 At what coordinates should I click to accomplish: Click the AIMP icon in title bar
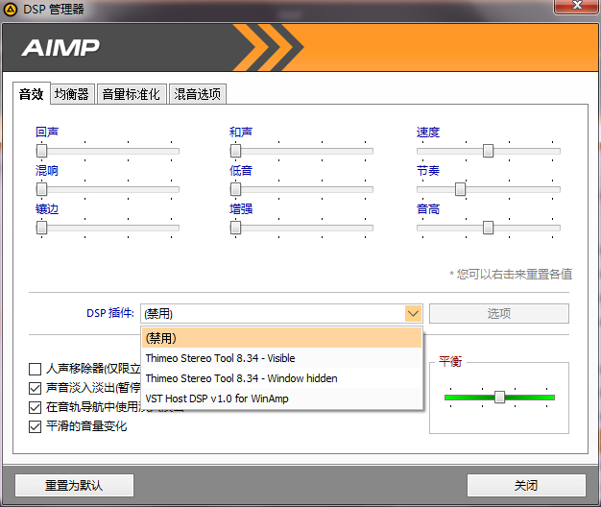coord(11,10)
